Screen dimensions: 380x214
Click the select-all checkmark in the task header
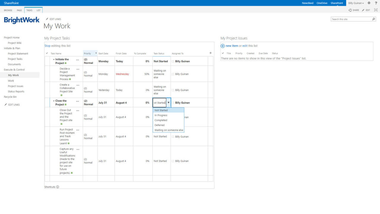(x=47, y=53)
